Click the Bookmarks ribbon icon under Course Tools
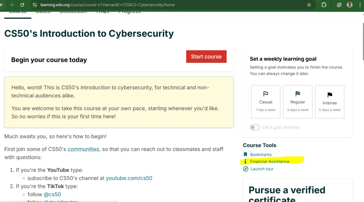 245,154
